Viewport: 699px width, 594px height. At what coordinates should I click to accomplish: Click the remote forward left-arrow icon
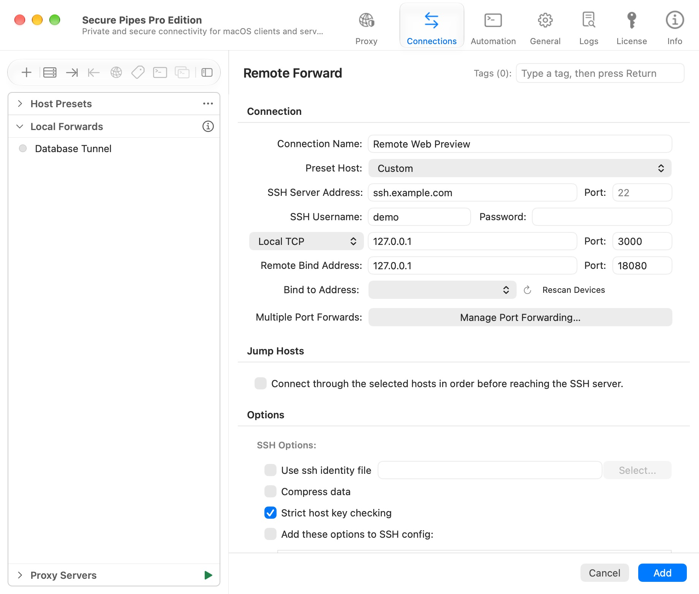click(x=93, y=72)
